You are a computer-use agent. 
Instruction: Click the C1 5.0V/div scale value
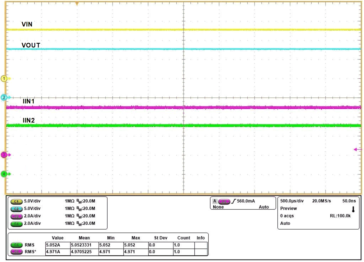pos(32,201)
